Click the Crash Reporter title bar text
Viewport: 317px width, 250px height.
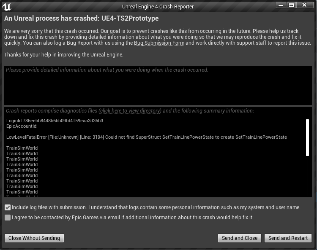(x=158, y=7)
